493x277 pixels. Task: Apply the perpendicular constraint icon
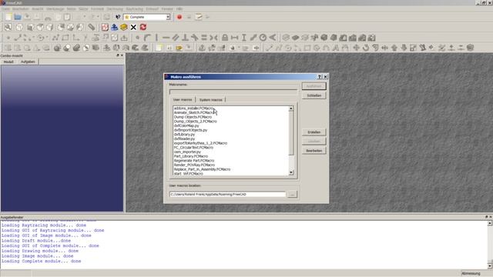point(185,38)
